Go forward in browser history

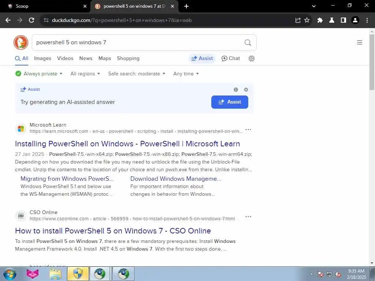[x=20, y=20]
